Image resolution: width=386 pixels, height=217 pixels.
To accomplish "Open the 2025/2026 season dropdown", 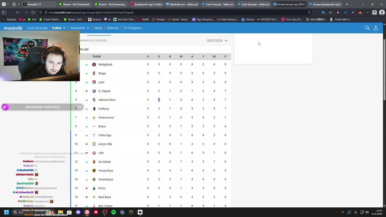I will point(217,40).
